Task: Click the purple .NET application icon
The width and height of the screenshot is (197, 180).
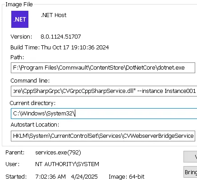Action: click(x=20, y=19)
